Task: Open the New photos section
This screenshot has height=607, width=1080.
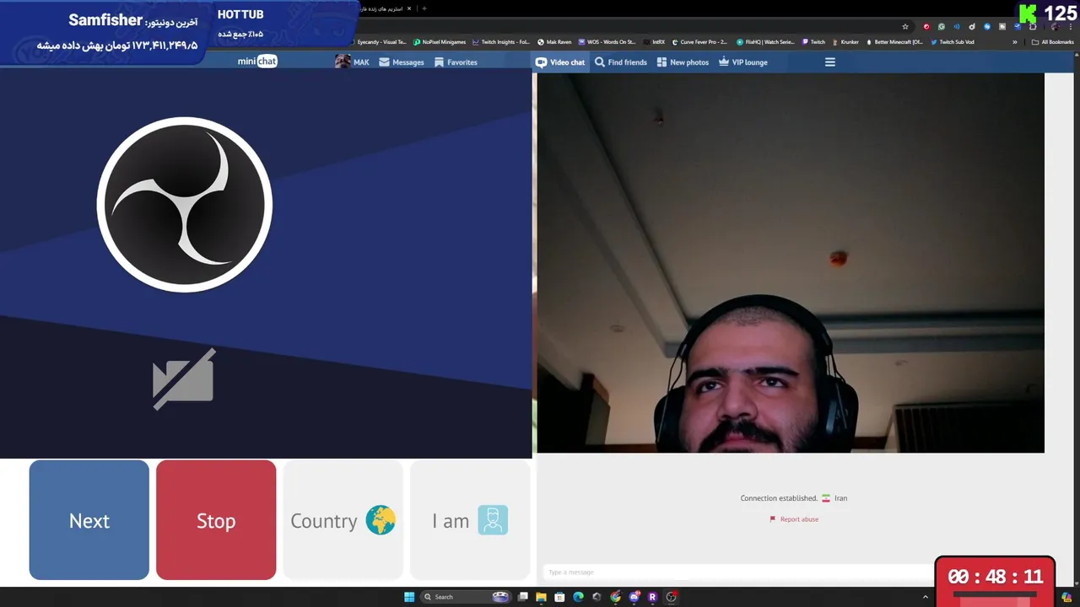Action: click(683, 62)
